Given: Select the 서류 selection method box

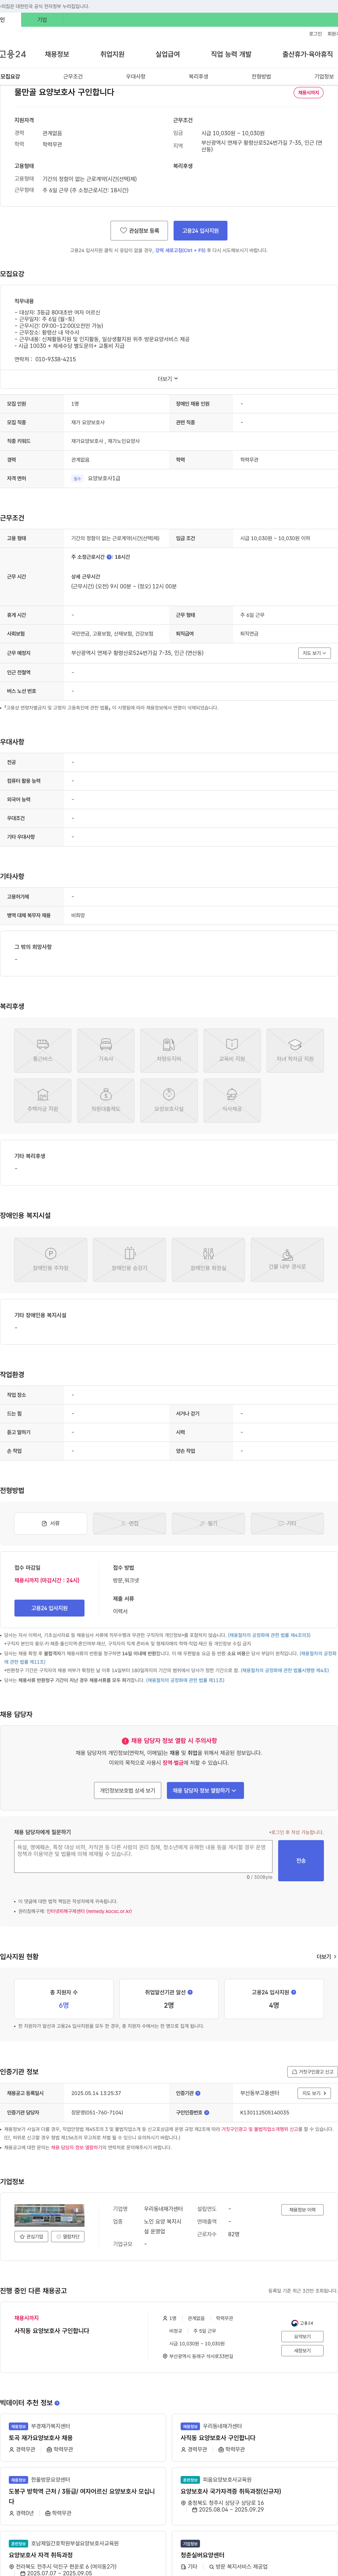Looking at the screenshot, I should point(51,1523).
